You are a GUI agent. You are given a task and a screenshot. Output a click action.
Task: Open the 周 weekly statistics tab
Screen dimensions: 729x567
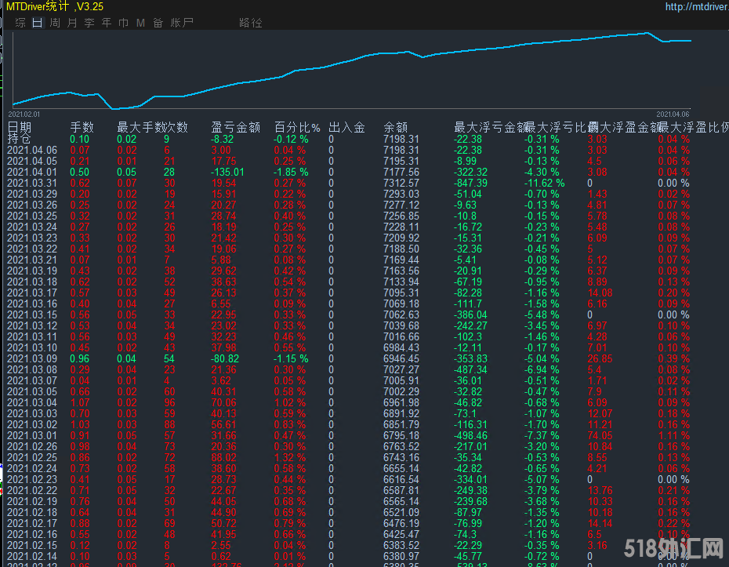click(x=55, y=23)
